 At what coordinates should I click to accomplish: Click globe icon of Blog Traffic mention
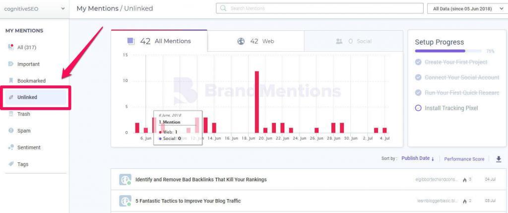coord(125,201)
